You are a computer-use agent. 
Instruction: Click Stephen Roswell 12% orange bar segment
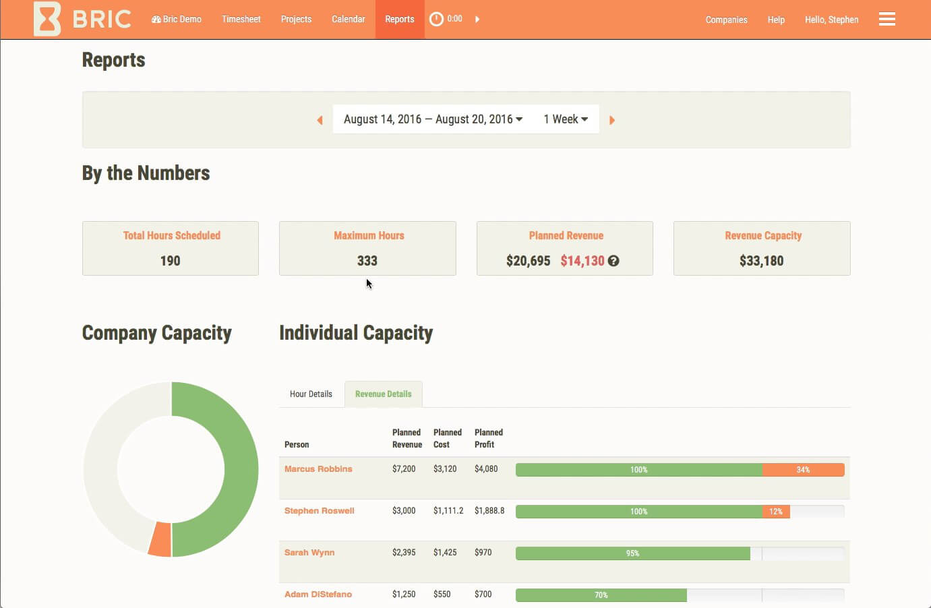(776, 512)
